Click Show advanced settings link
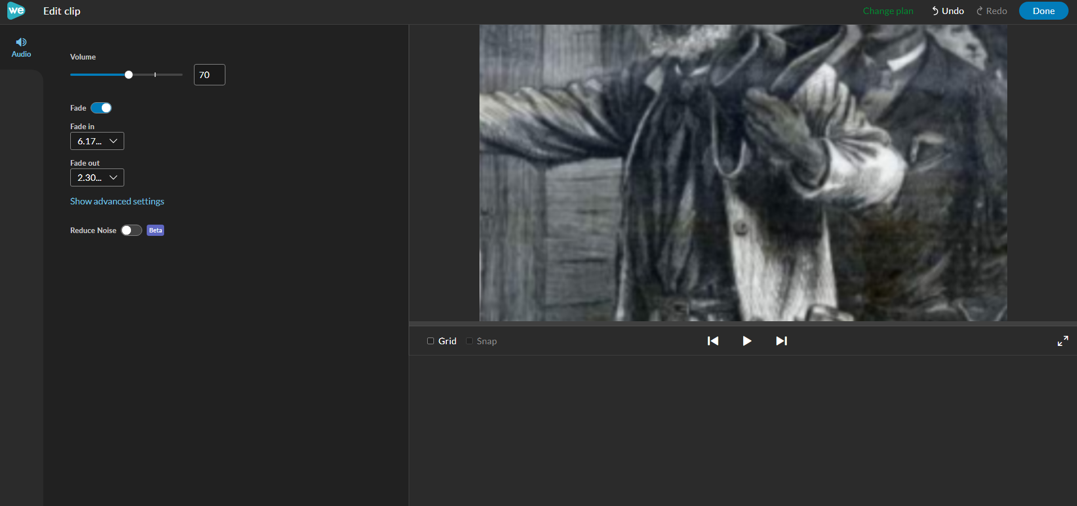1077x506 pixels. coord(117,201)
